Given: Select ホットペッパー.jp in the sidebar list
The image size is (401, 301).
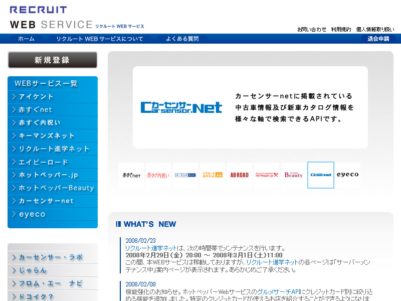Looking at the screenshot, I should [x=53, y=175].
